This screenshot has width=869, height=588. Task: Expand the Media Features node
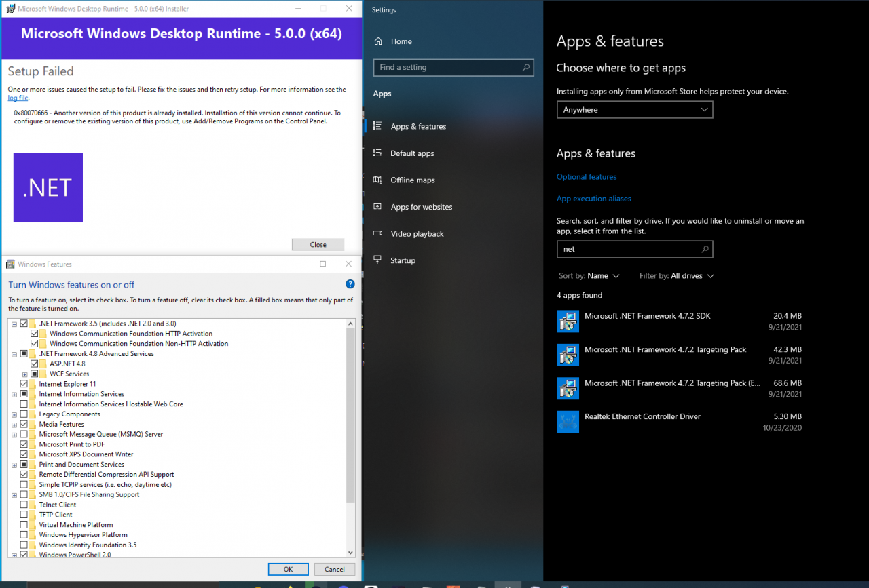click(14, 425)
